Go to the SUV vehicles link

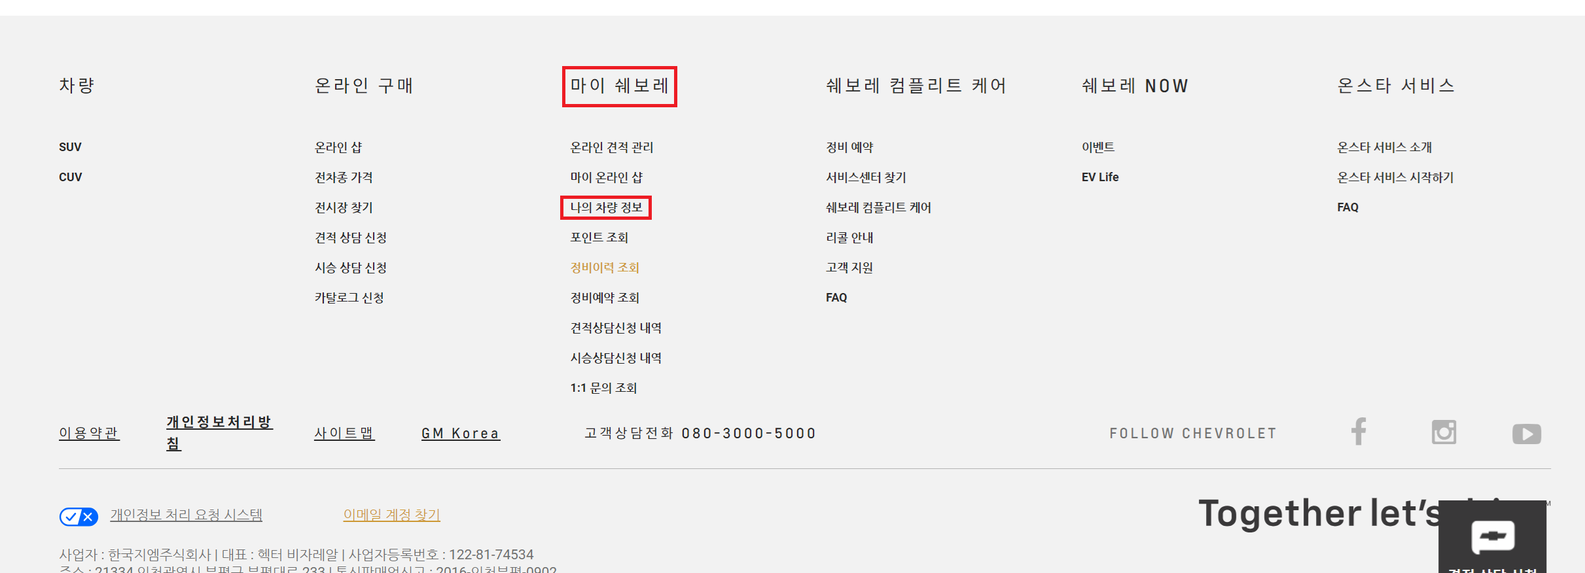click(70, 147)
